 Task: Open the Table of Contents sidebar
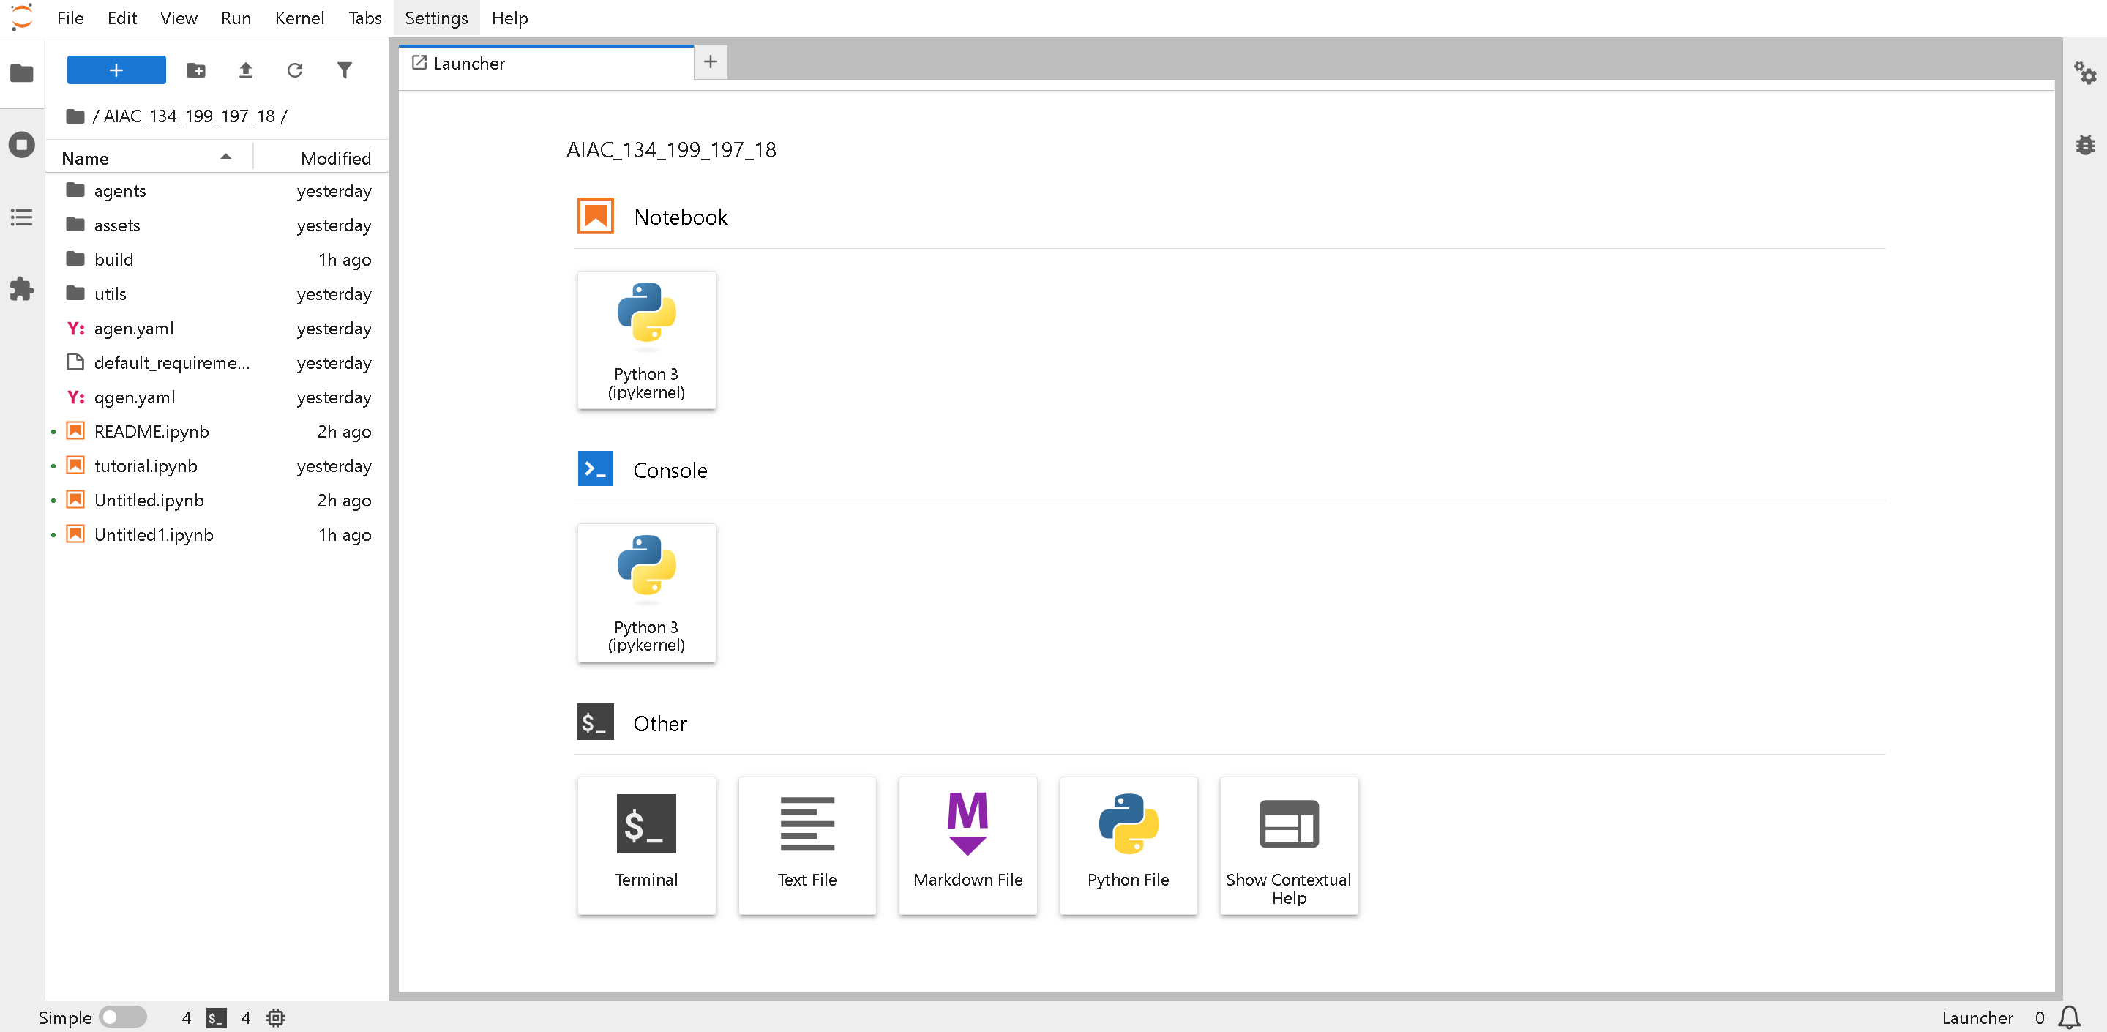point(22,217)
